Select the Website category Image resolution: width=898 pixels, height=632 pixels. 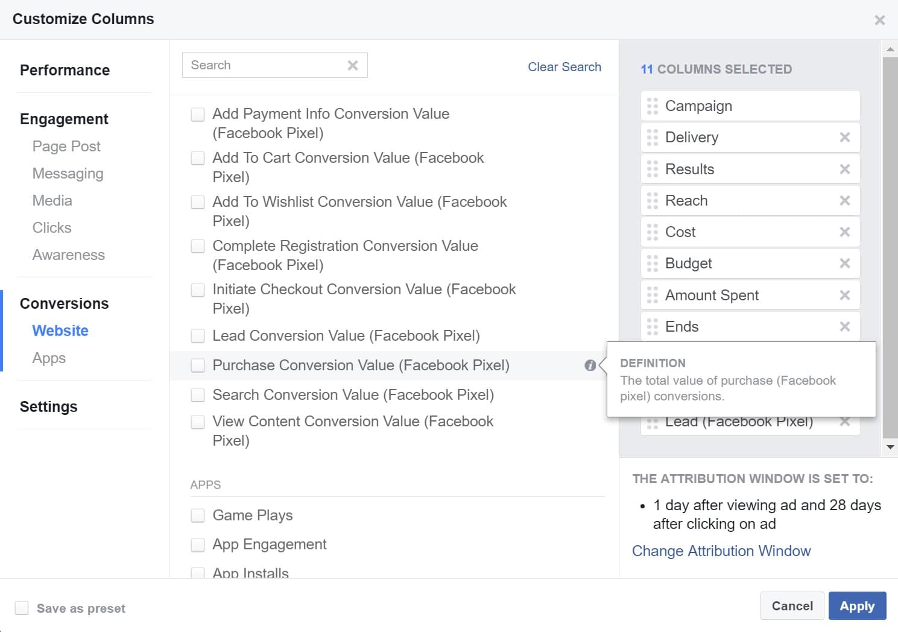60,330
